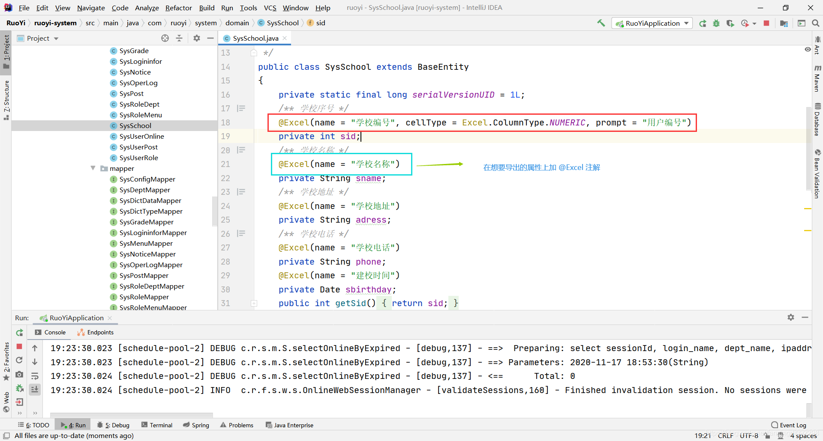Open Project panel settings gear

(x=197, y=38)
